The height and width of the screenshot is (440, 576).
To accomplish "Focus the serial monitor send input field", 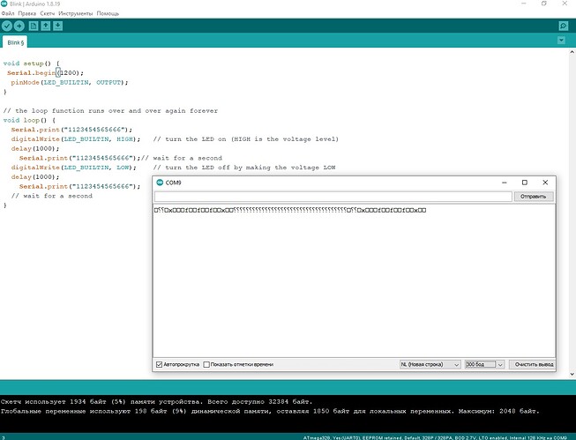I will click(333, 197).
